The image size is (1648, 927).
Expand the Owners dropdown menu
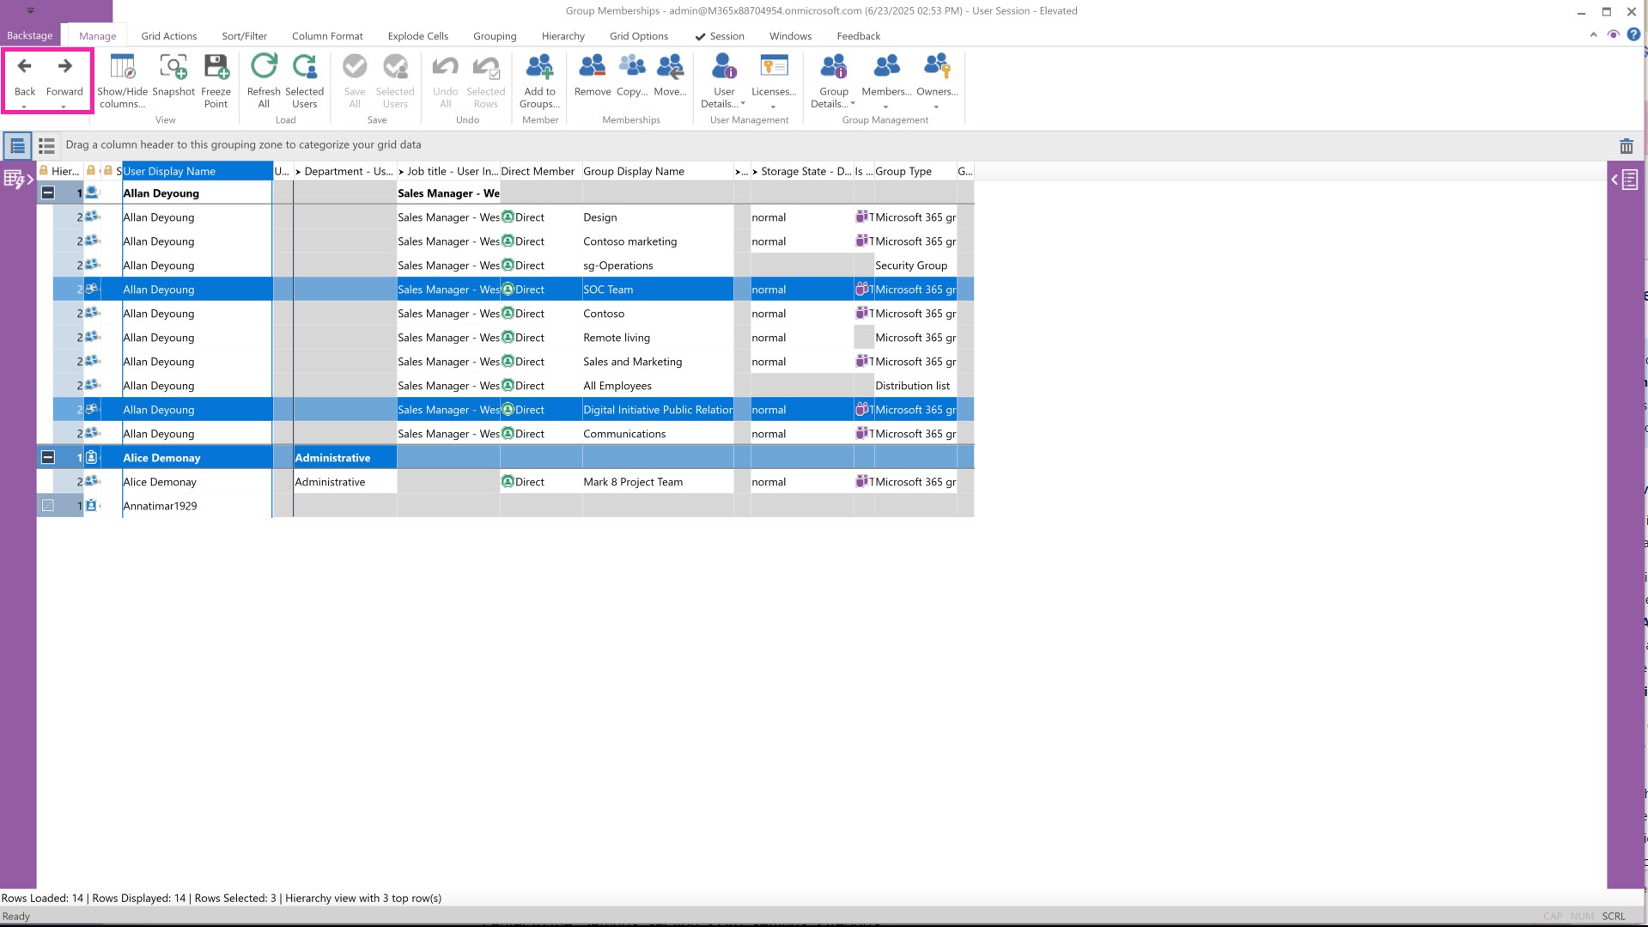click(936, 79)
